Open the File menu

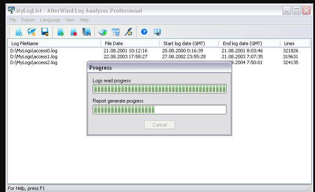[x=13, y=20]
